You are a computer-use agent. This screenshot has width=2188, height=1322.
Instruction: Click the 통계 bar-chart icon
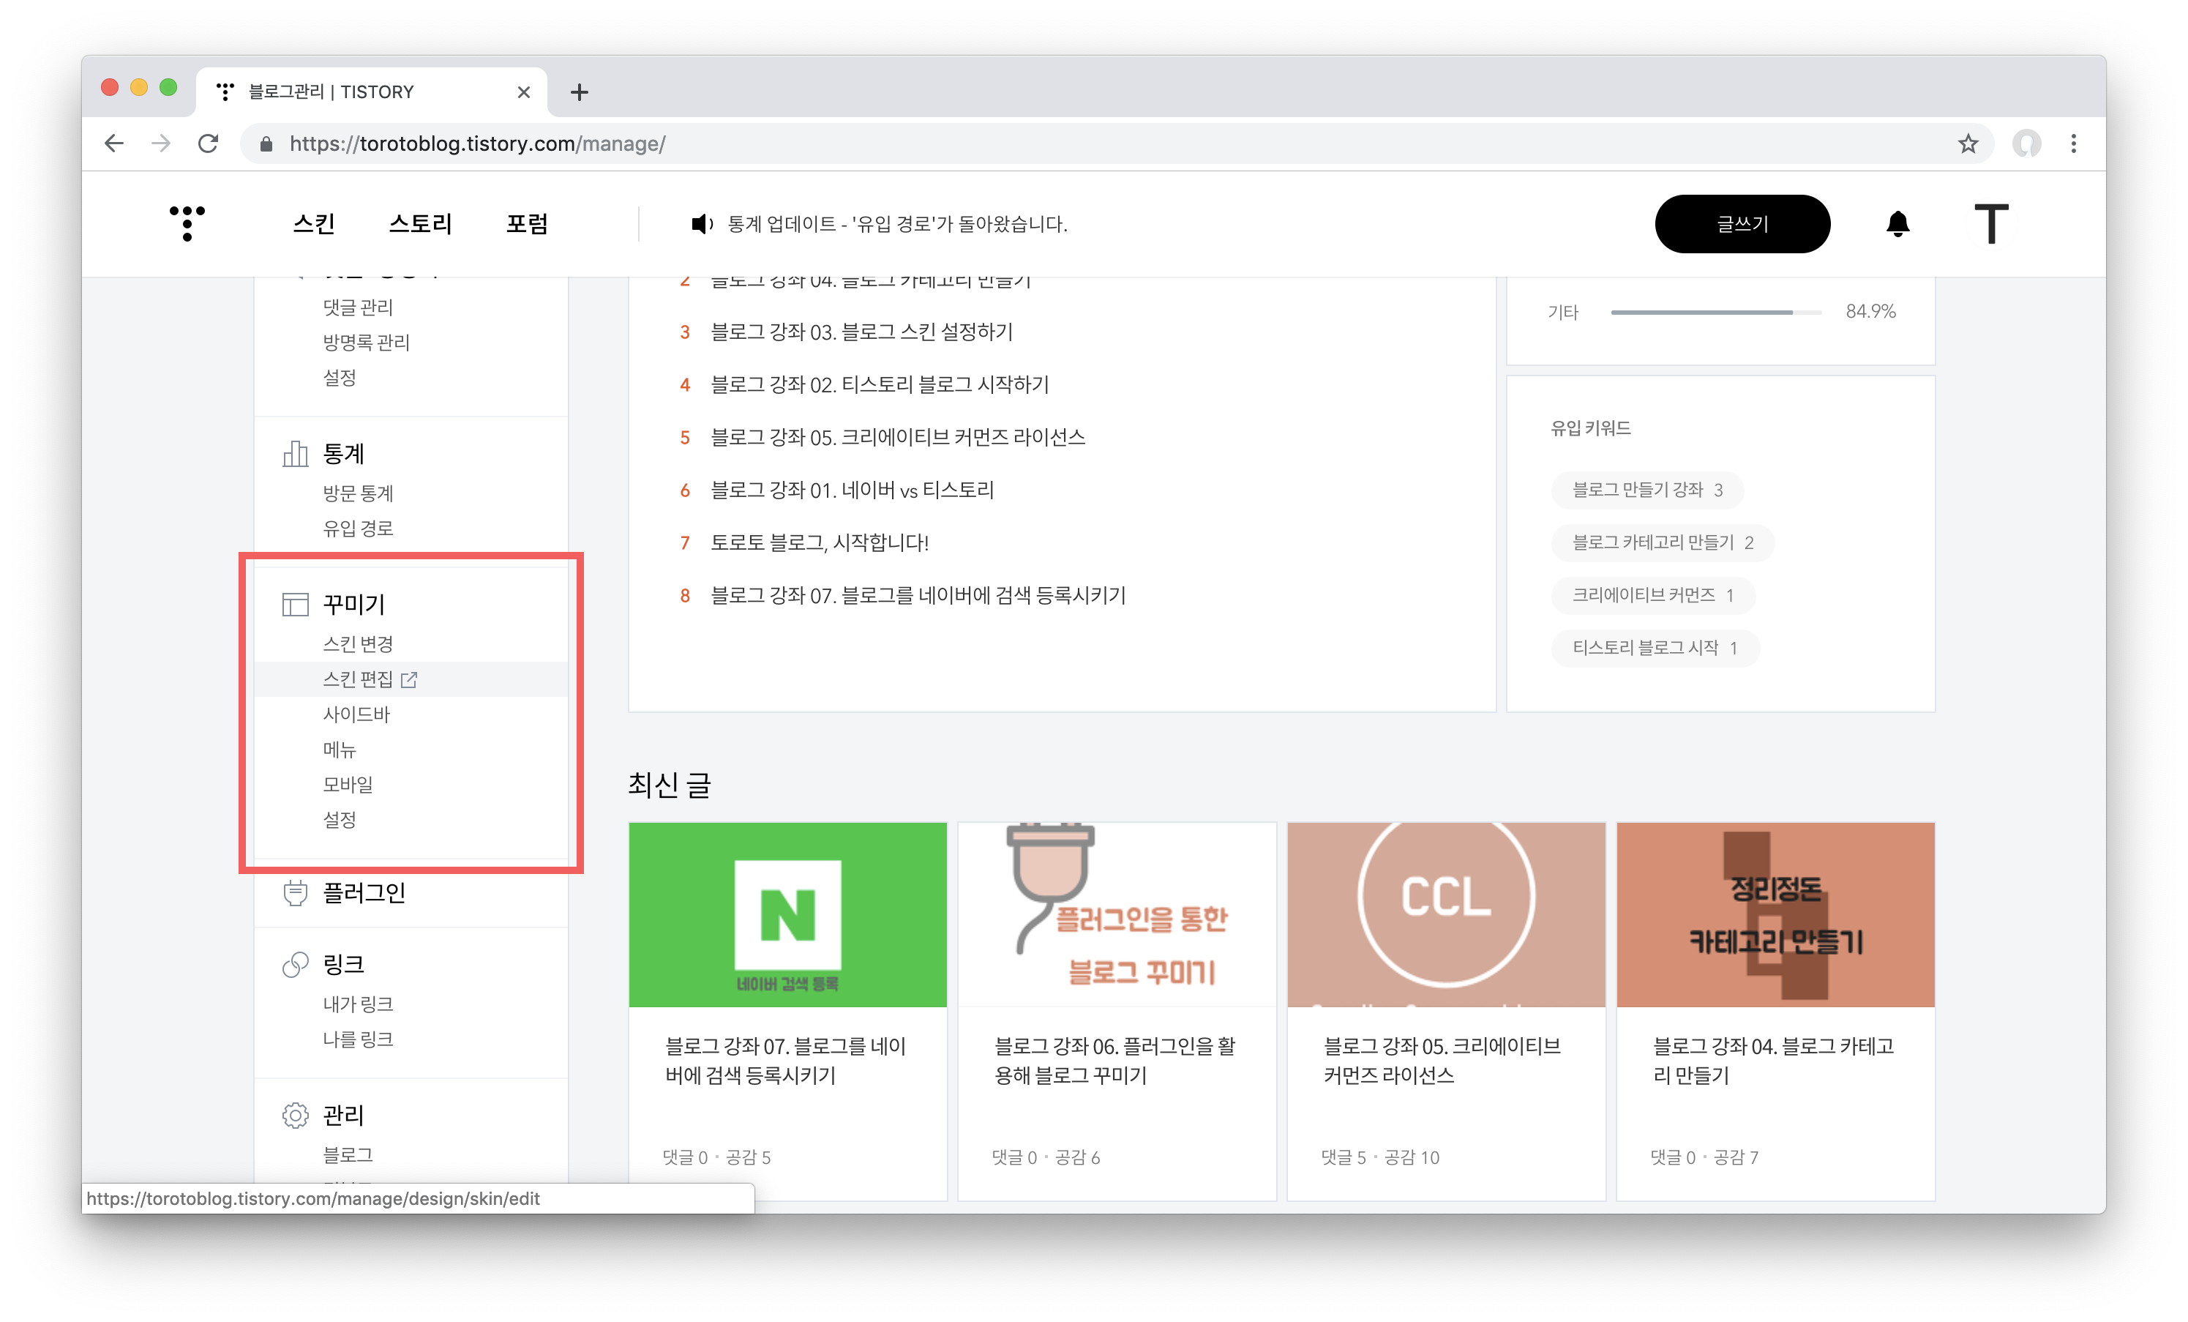point(295,454)
